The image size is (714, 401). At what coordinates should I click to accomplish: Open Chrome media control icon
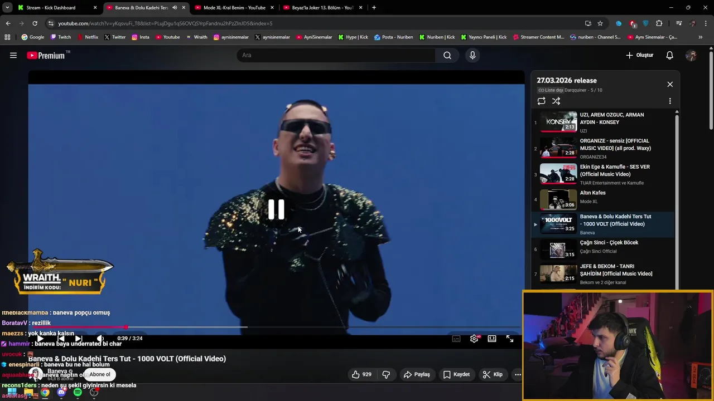coord(679,23)
